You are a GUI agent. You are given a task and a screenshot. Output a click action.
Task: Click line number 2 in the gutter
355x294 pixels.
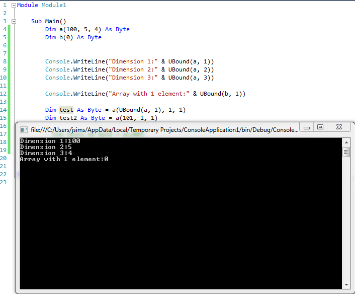[x=5, y=13]
